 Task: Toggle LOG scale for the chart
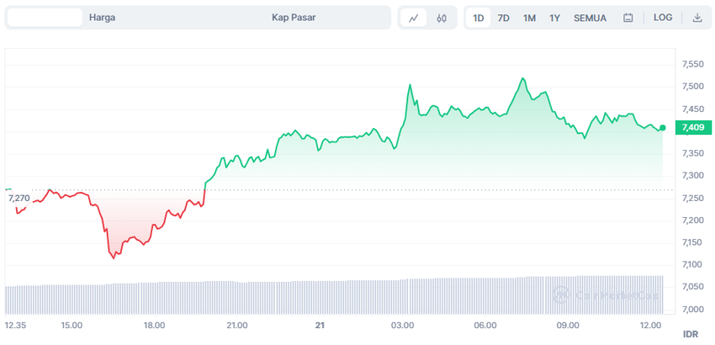point(663,18)
